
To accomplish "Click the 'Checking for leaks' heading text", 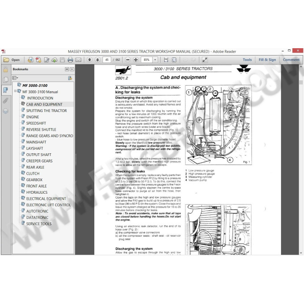I will (130, 172).
